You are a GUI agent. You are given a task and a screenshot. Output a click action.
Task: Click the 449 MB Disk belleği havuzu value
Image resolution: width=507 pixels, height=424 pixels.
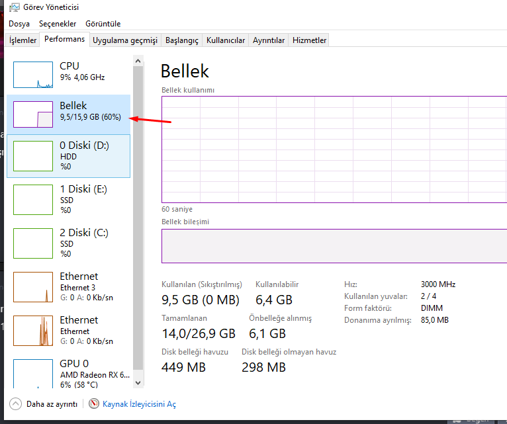pyautogui.click(x=183, y=367)
